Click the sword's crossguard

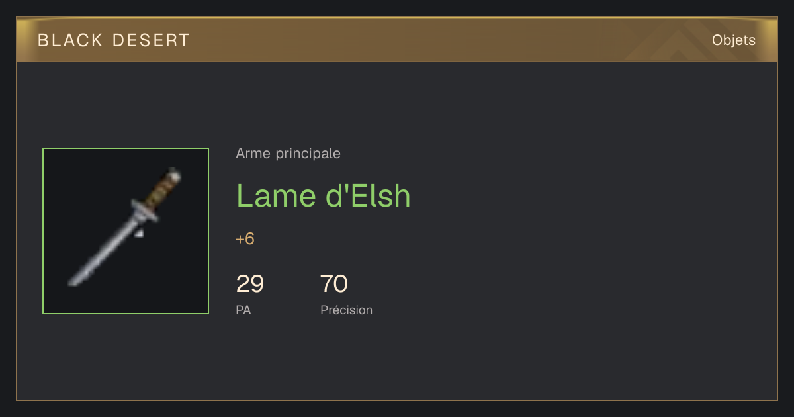(x=143, y=211)
